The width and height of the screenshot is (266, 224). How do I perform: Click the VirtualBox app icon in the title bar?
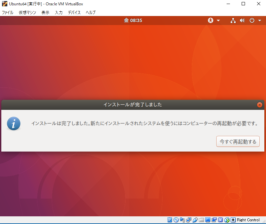5,4
